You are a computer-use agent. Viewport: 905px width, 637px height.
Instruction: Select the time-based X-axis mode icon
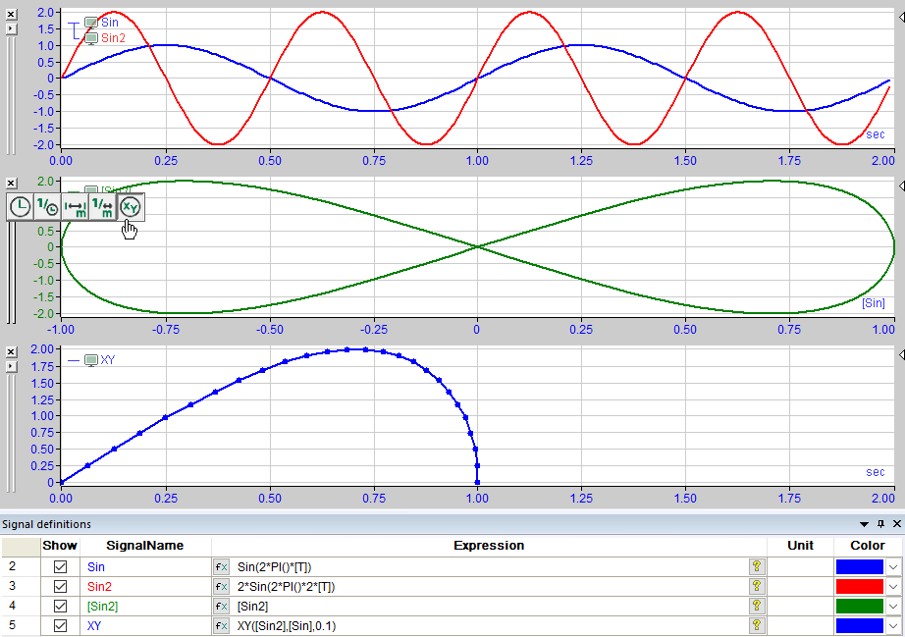21,207
